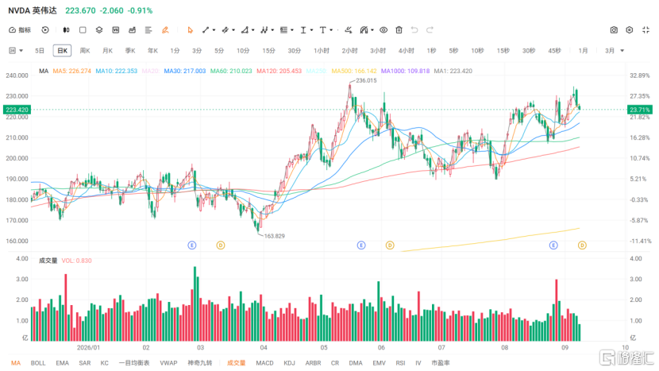Toggle the MA10 moving average line
The height and width of the screenshot is (371, 659).
117,71
